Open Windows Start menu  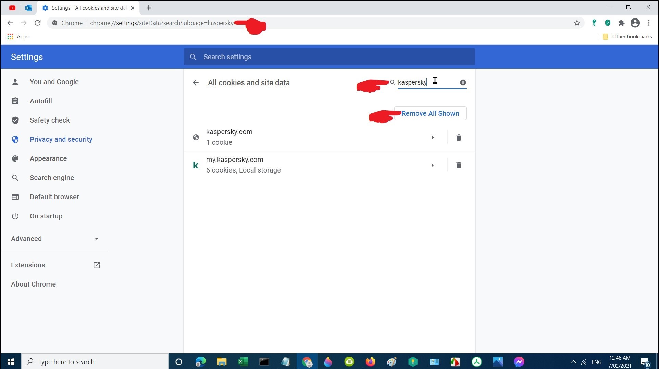(x=11, y=362)
